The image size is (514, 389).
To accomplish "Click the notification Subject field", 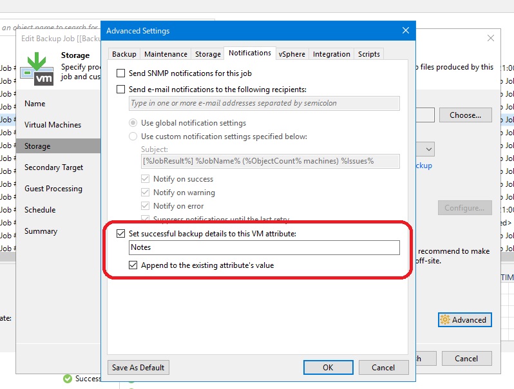I will click(271, 161).
